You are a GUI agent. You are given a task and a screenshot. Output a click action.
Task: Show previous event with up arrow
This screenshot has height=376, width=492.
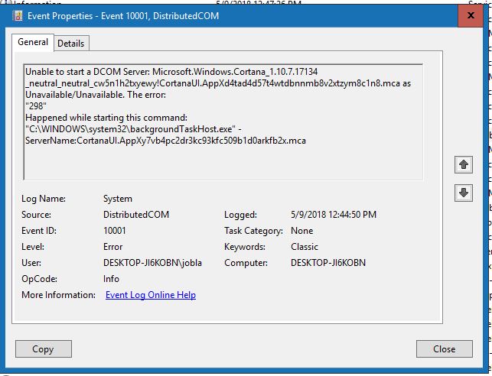464,164
